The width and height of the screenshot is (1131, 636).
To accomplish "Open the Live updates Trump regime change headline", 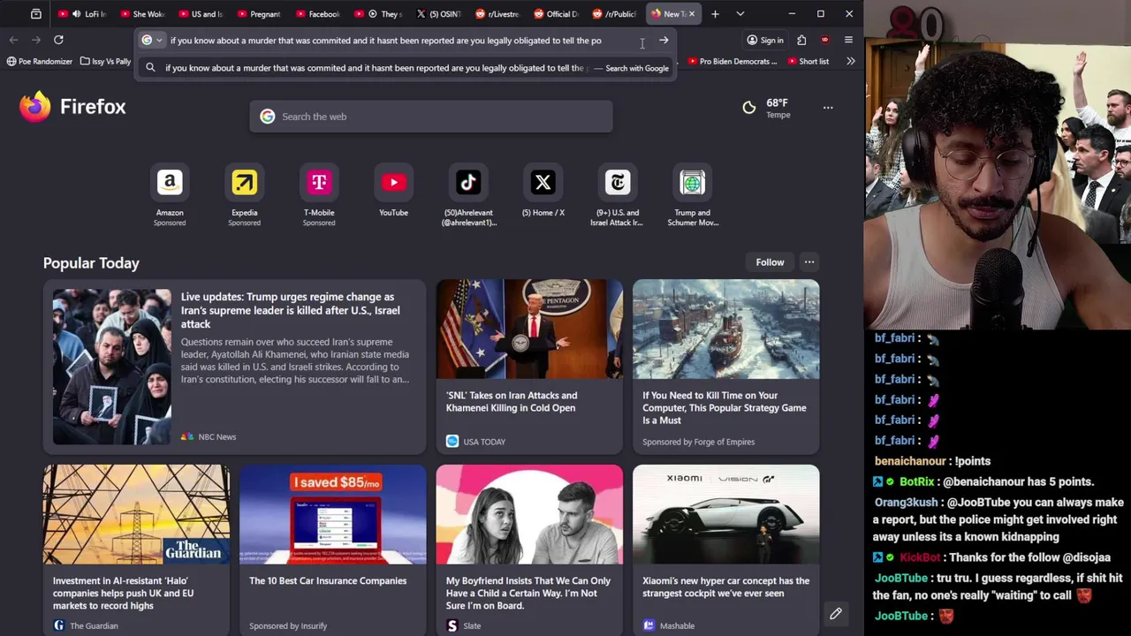I will click(290, 310).
